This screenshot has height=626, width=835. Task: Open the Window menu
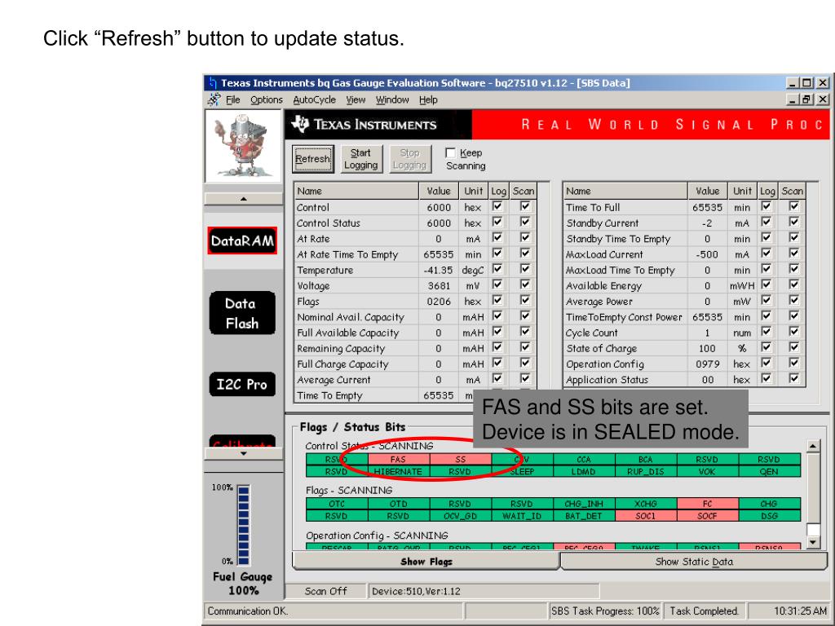pos(392,99)
